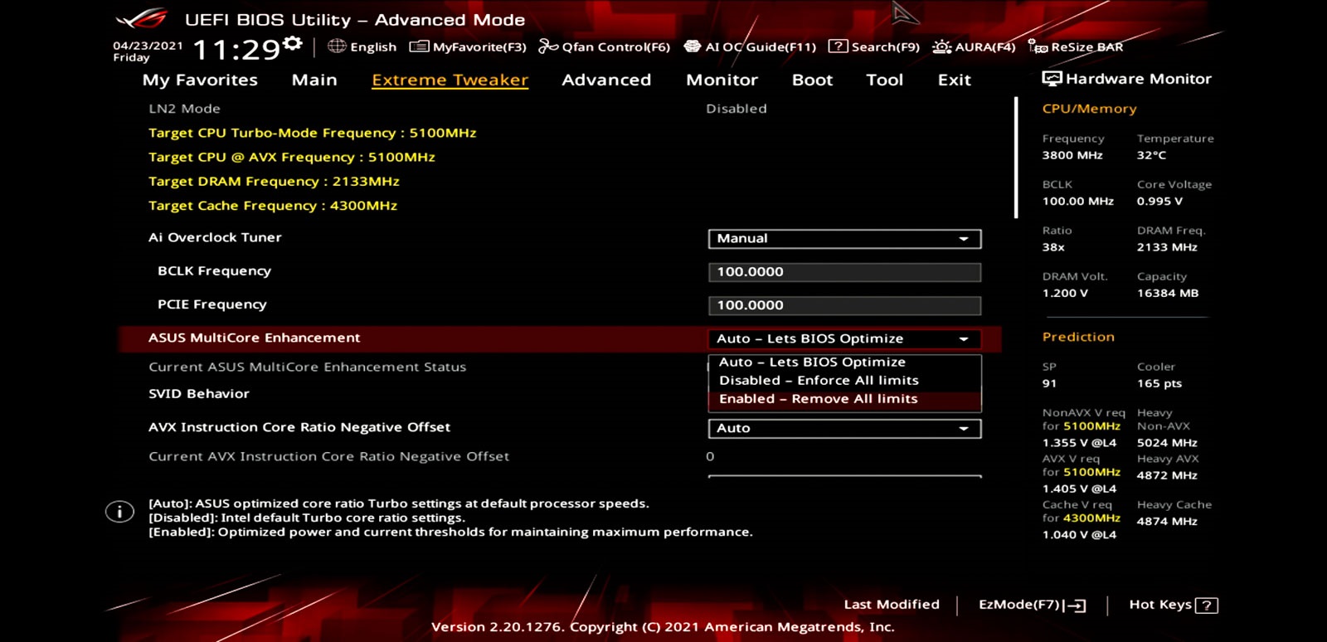The width and height of the screenshot is (1327, 642).
Task: Open the Monitor tab
Action: pos(722,80)
